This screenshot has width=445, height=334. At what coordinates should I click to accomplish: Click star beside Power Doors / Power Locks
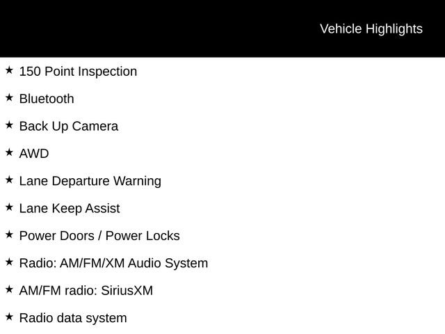pyautogui.click(x=9, y=234)
